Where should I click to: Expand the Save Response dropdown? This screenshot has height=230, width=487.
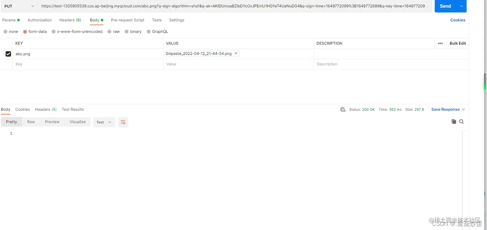[463, 110]
